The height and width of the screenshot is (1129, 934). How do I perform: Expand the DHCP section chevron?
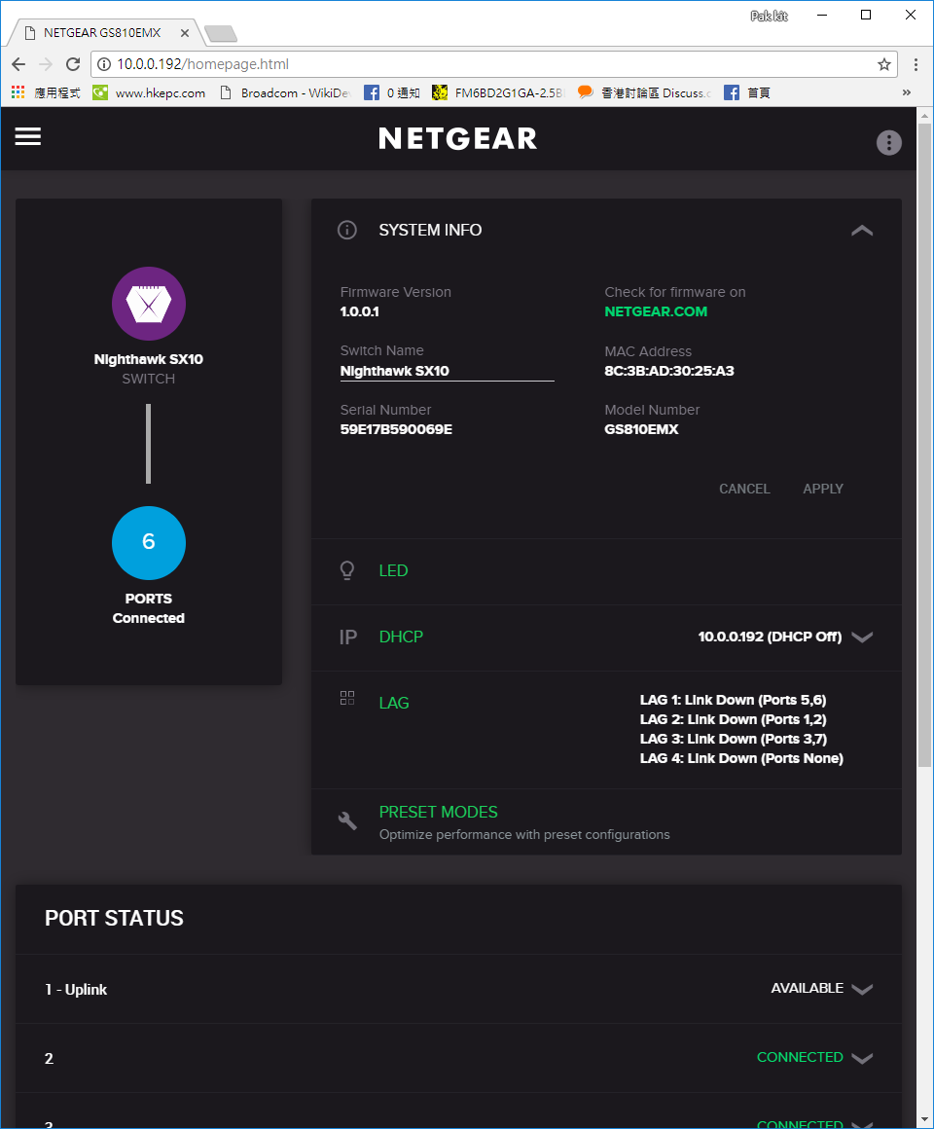click(862, 637)
